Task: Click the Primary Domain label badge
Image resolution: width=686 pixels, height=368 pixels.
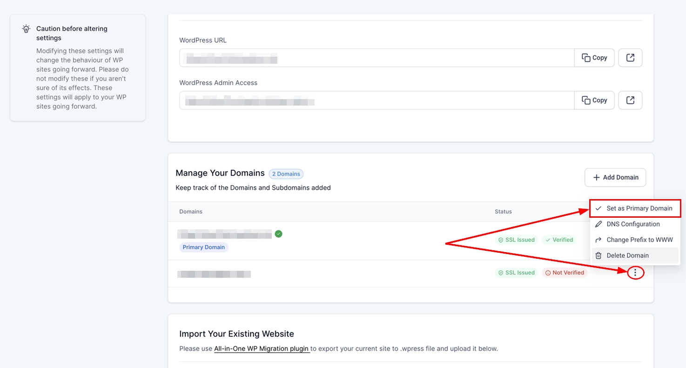Action: pos(203,247)
